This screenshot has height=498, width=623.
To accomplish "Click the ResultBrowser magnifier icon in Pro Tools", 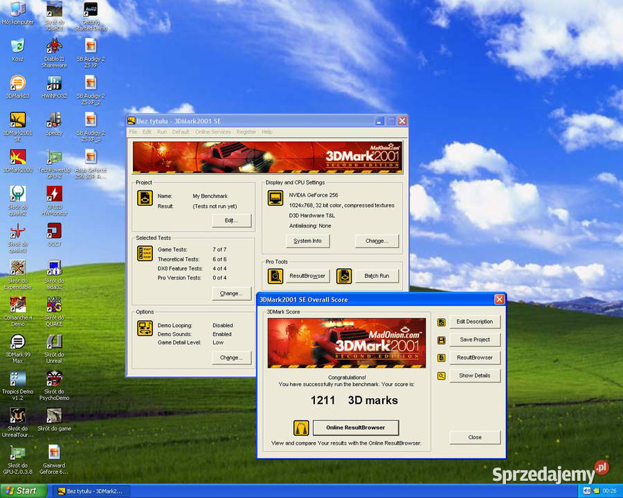I will coord(276,276).
